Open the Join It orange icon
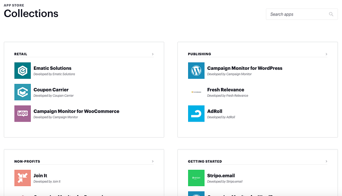Image resolution: width=342 pixels, height=196 pixels. 22,178
